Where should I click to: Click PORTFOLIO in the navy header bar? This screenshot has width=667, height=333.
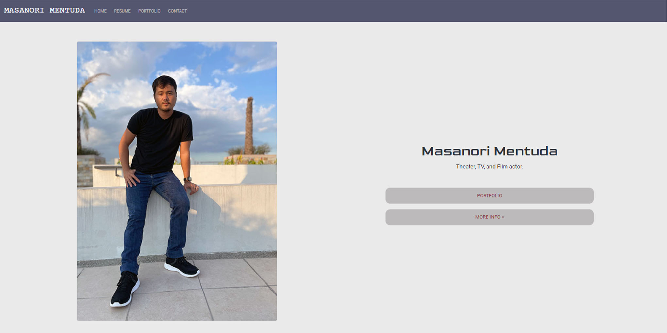coord(149,11)
